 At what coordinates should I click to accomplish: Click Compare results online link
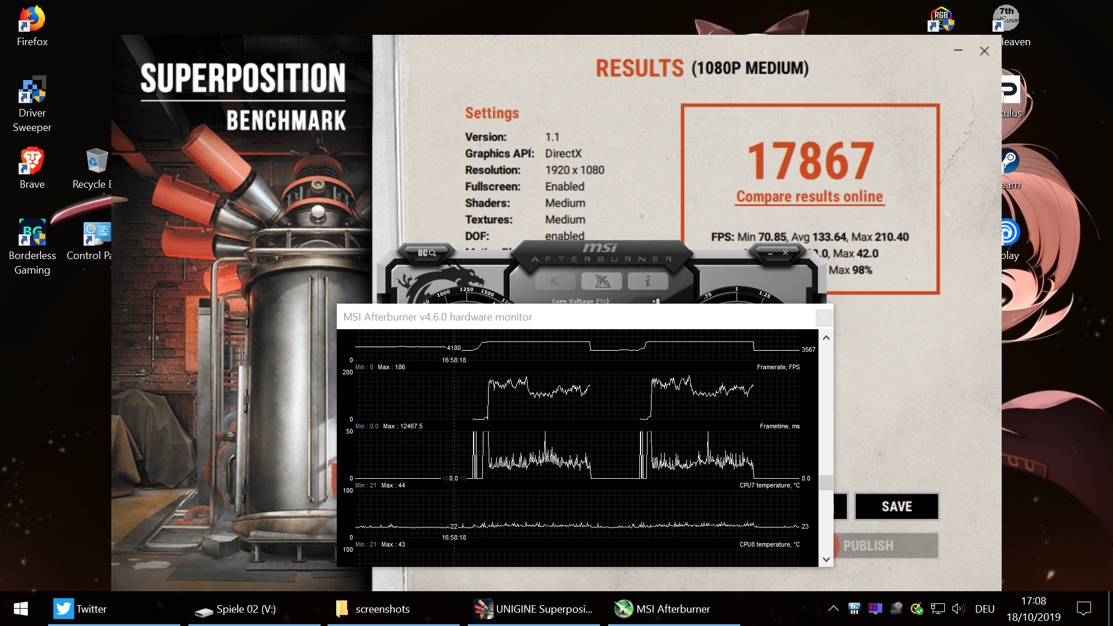coord(809,197)
